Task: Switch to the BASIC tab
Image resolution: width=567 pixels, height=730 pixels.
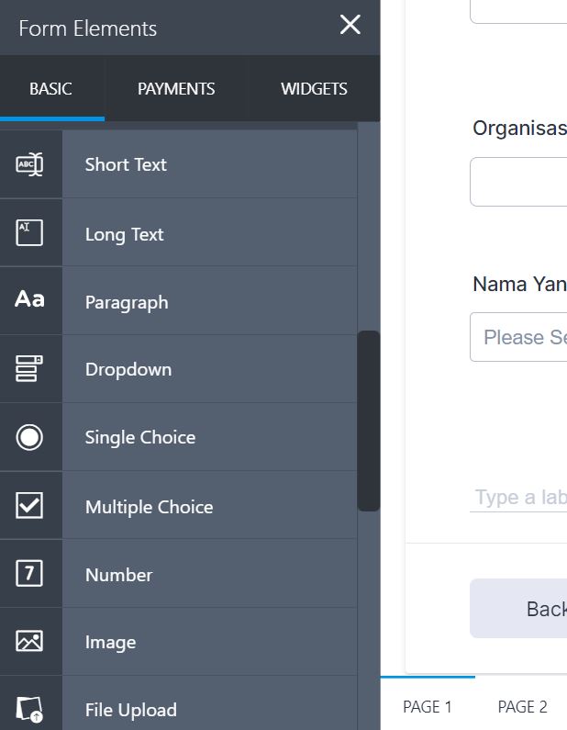Action: point(50,89)
